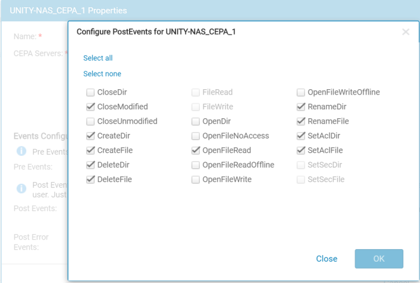
Task: Tick the CloseUnmodified checkbox
Action: coord(90,121)
